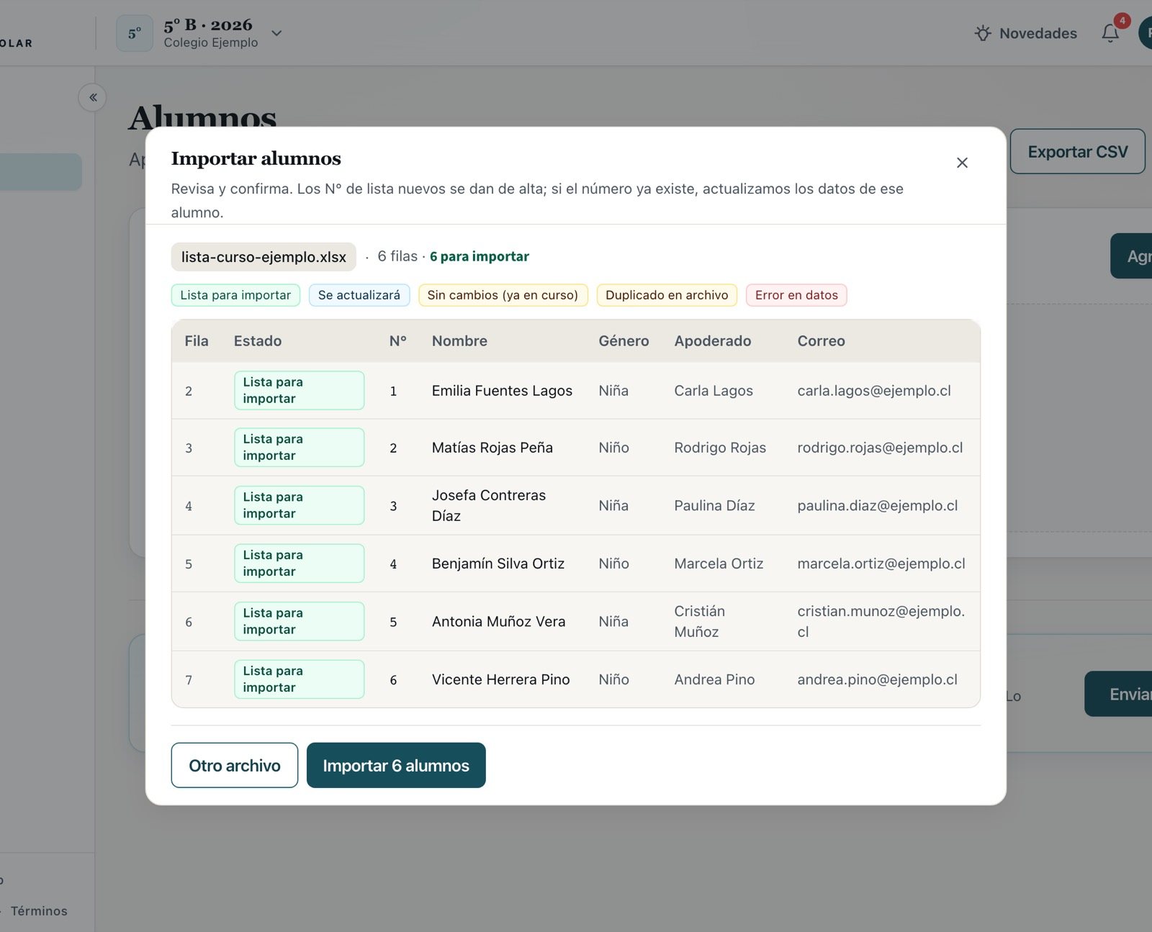Select 'Error en datos' legend tag
Screen dimensions: 1152x932
(x=796, y=295)
